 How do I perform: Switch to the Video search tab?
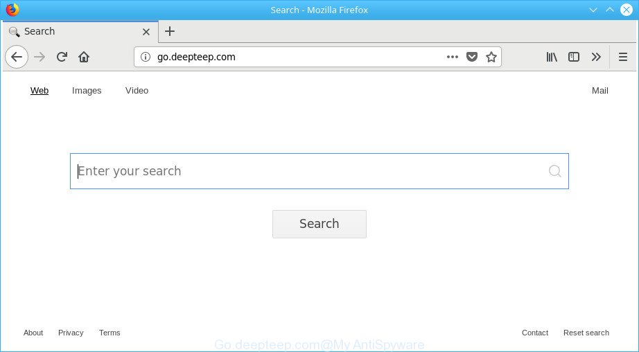pyautogui.click(x=137, y=91)
